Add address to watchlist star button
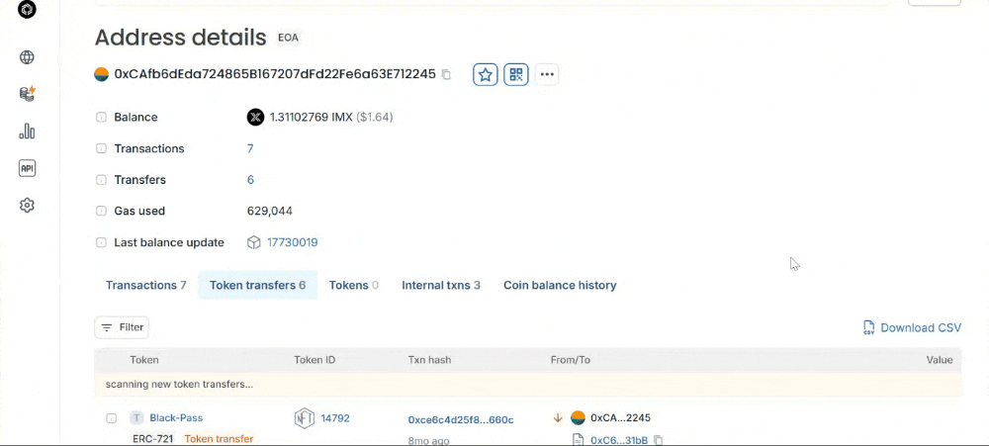Viewport: 989px width, 446px height. (x=486, y=74)
